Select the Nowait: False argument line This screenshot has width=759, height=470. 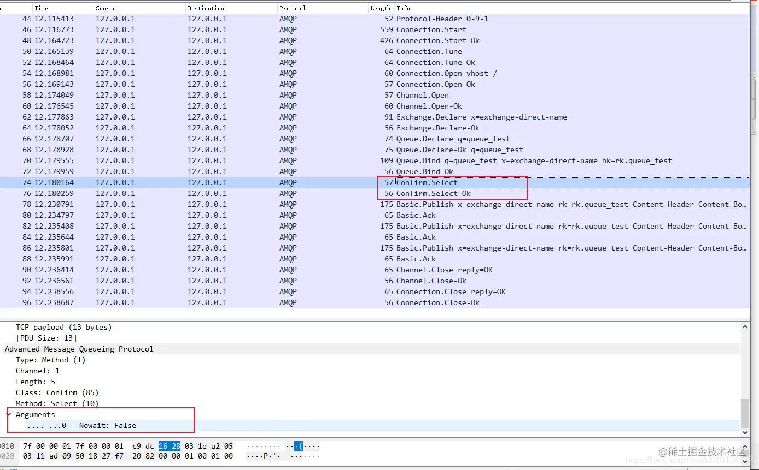tap(81, 425)
